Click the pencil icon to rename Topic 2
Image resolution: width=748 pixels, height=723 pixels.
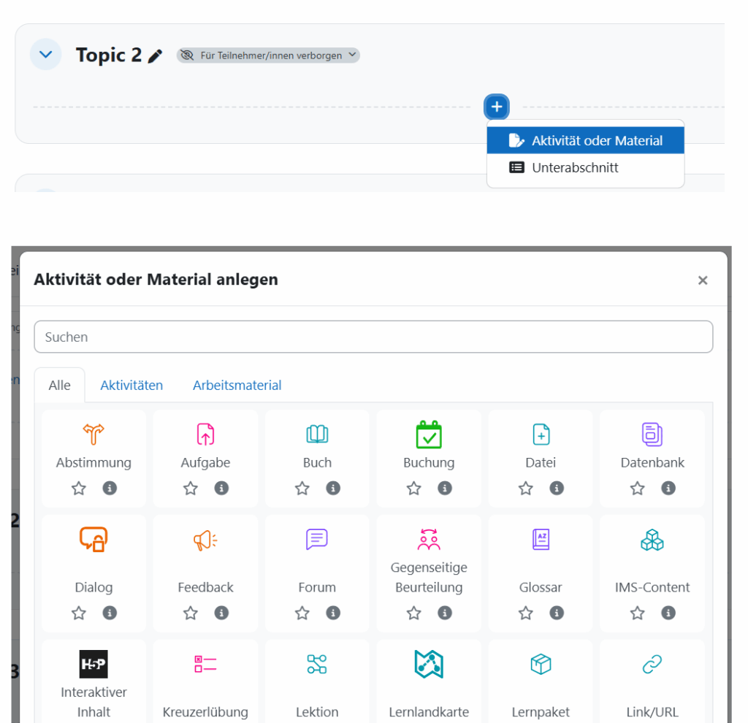(x=155, y=56)
